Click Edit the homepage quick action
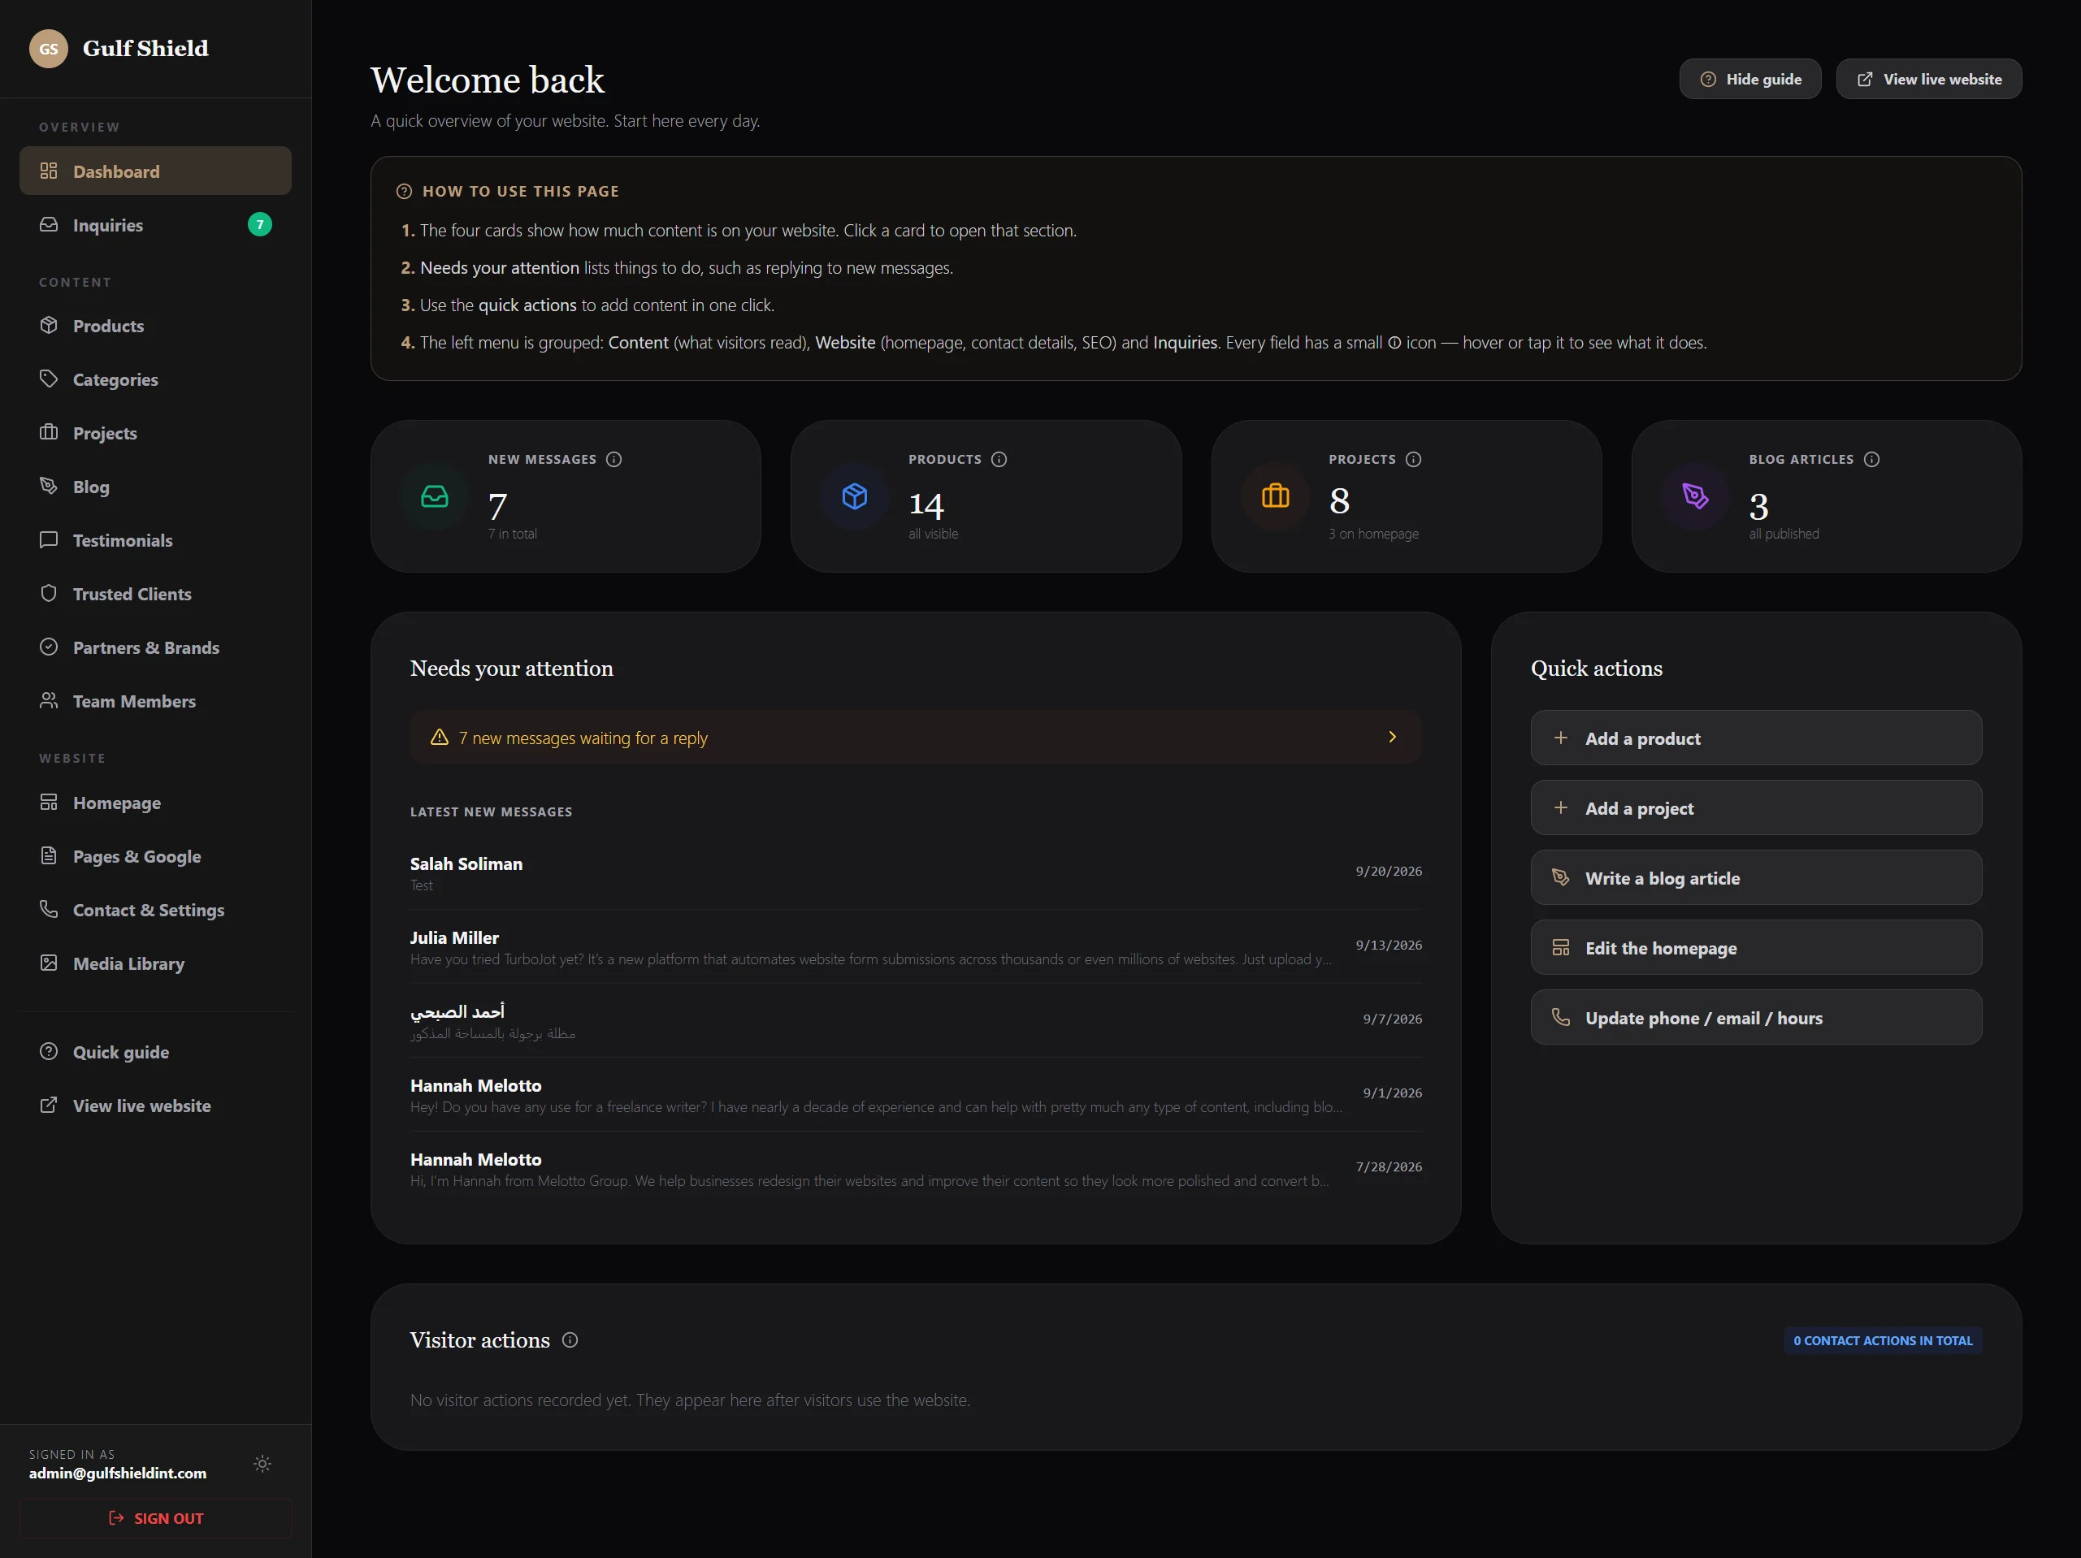Screen dimensions: 2081x1558 (x=1755, y=947)
